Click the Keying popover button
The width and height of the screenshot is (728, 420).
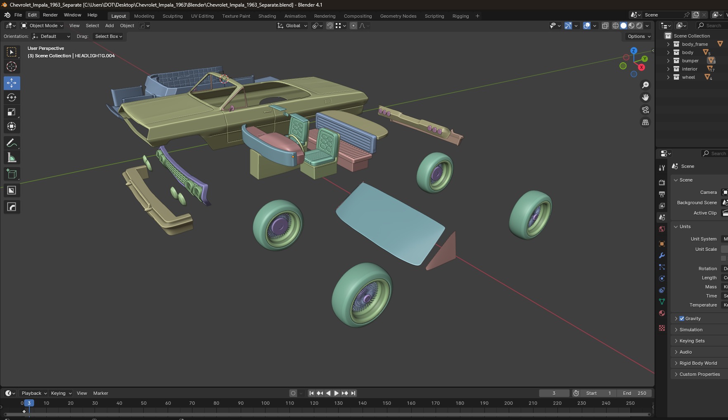click(x=61, y=393)
